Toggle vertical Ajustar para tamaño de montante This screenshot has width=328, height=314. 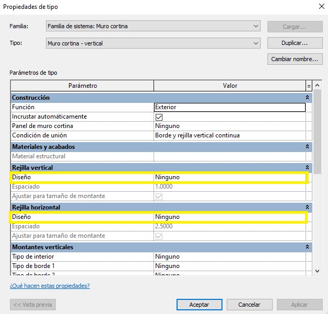click(159, 196)
